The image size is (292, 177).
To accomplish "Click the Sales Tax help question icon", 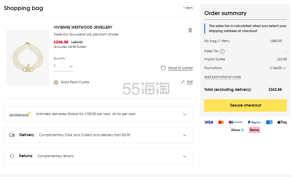I will 222,51.
